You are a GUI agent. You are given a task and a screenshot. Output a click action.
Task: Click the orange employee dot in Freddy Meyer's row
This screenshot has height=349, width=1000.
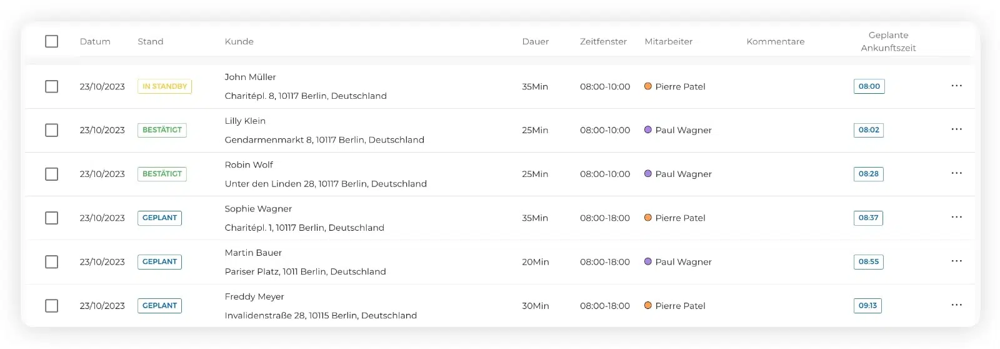click(648, 305)
